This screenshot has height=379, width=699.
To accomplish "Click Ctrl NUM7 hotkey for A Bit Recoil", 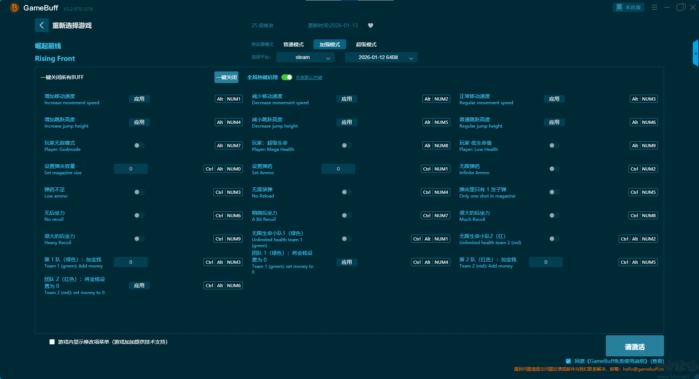I will pos(435,215).
